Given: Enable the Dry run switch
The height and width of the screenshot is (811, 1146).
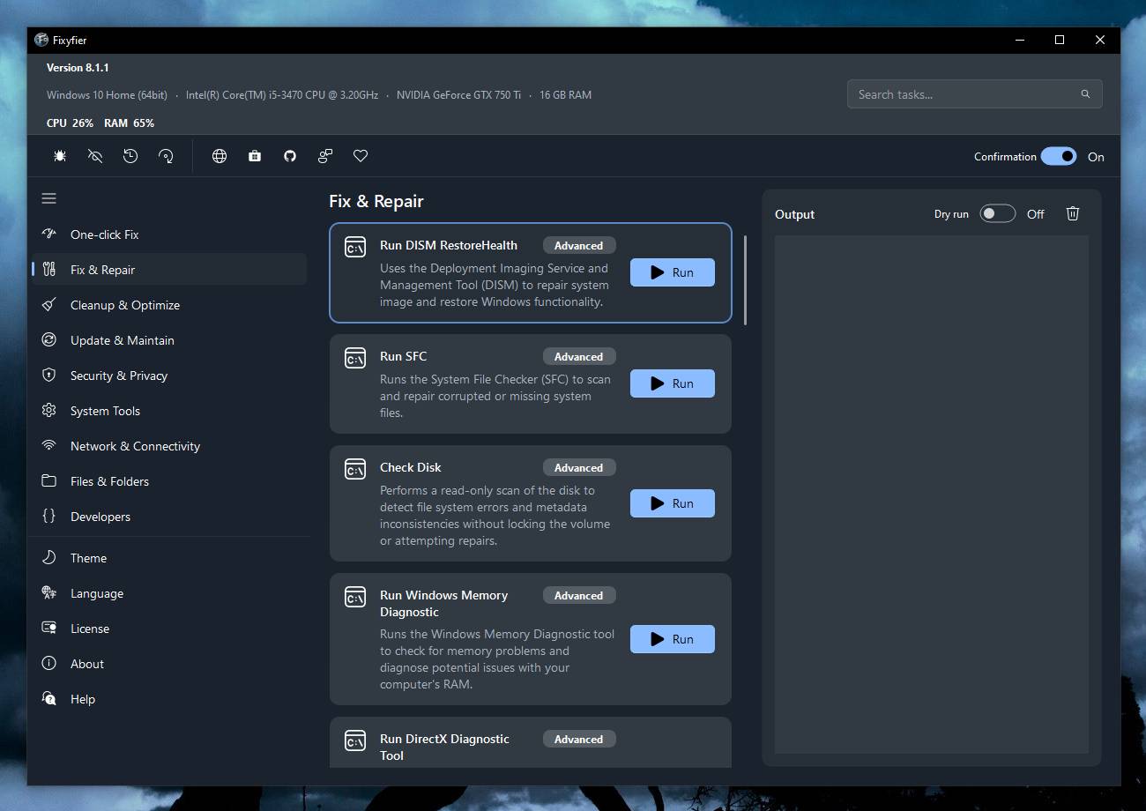Looking at the screenshot, I should (x=998, y=213).
